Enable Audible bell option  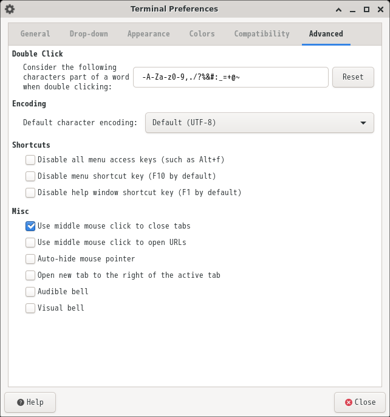[30, 292]
